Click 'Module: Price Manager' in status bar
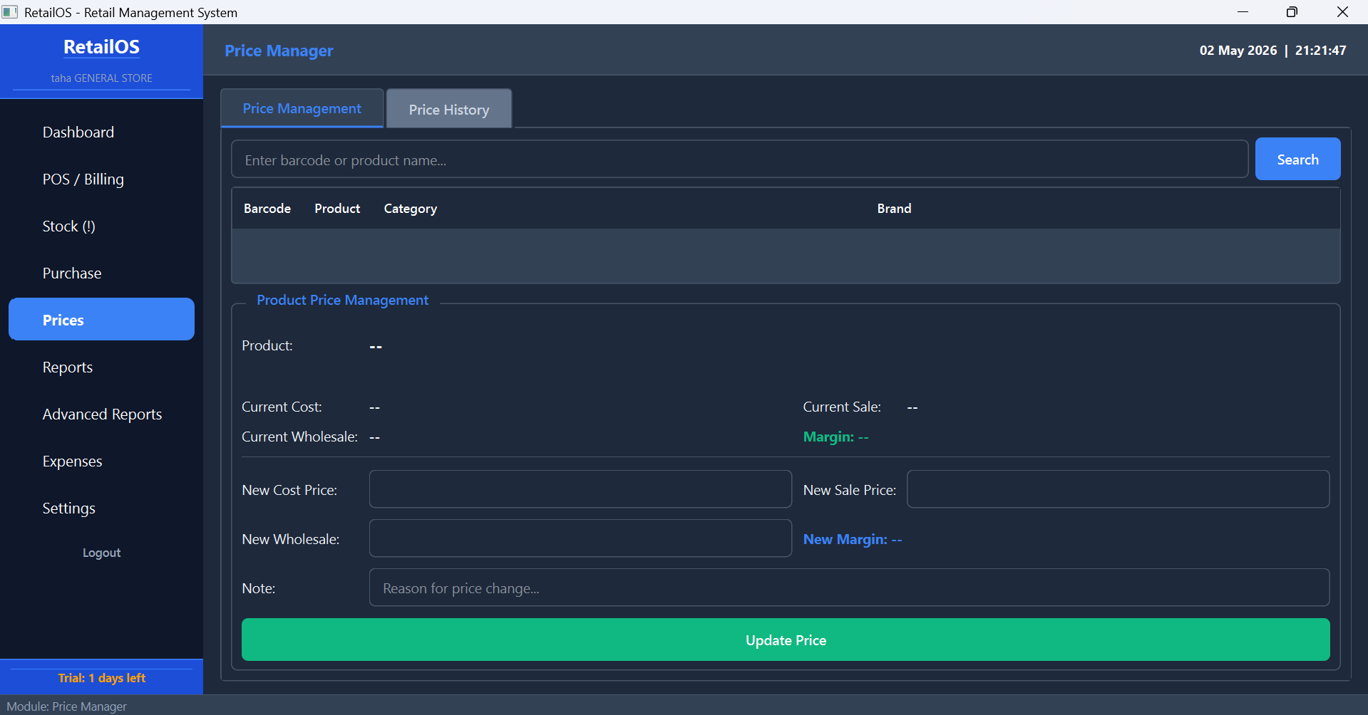1368x715 pixels. (67, 706)
